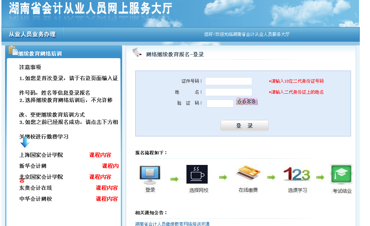Open the 湖南省会计人员继续教育网络培训开通 notice

click(172, 223)
